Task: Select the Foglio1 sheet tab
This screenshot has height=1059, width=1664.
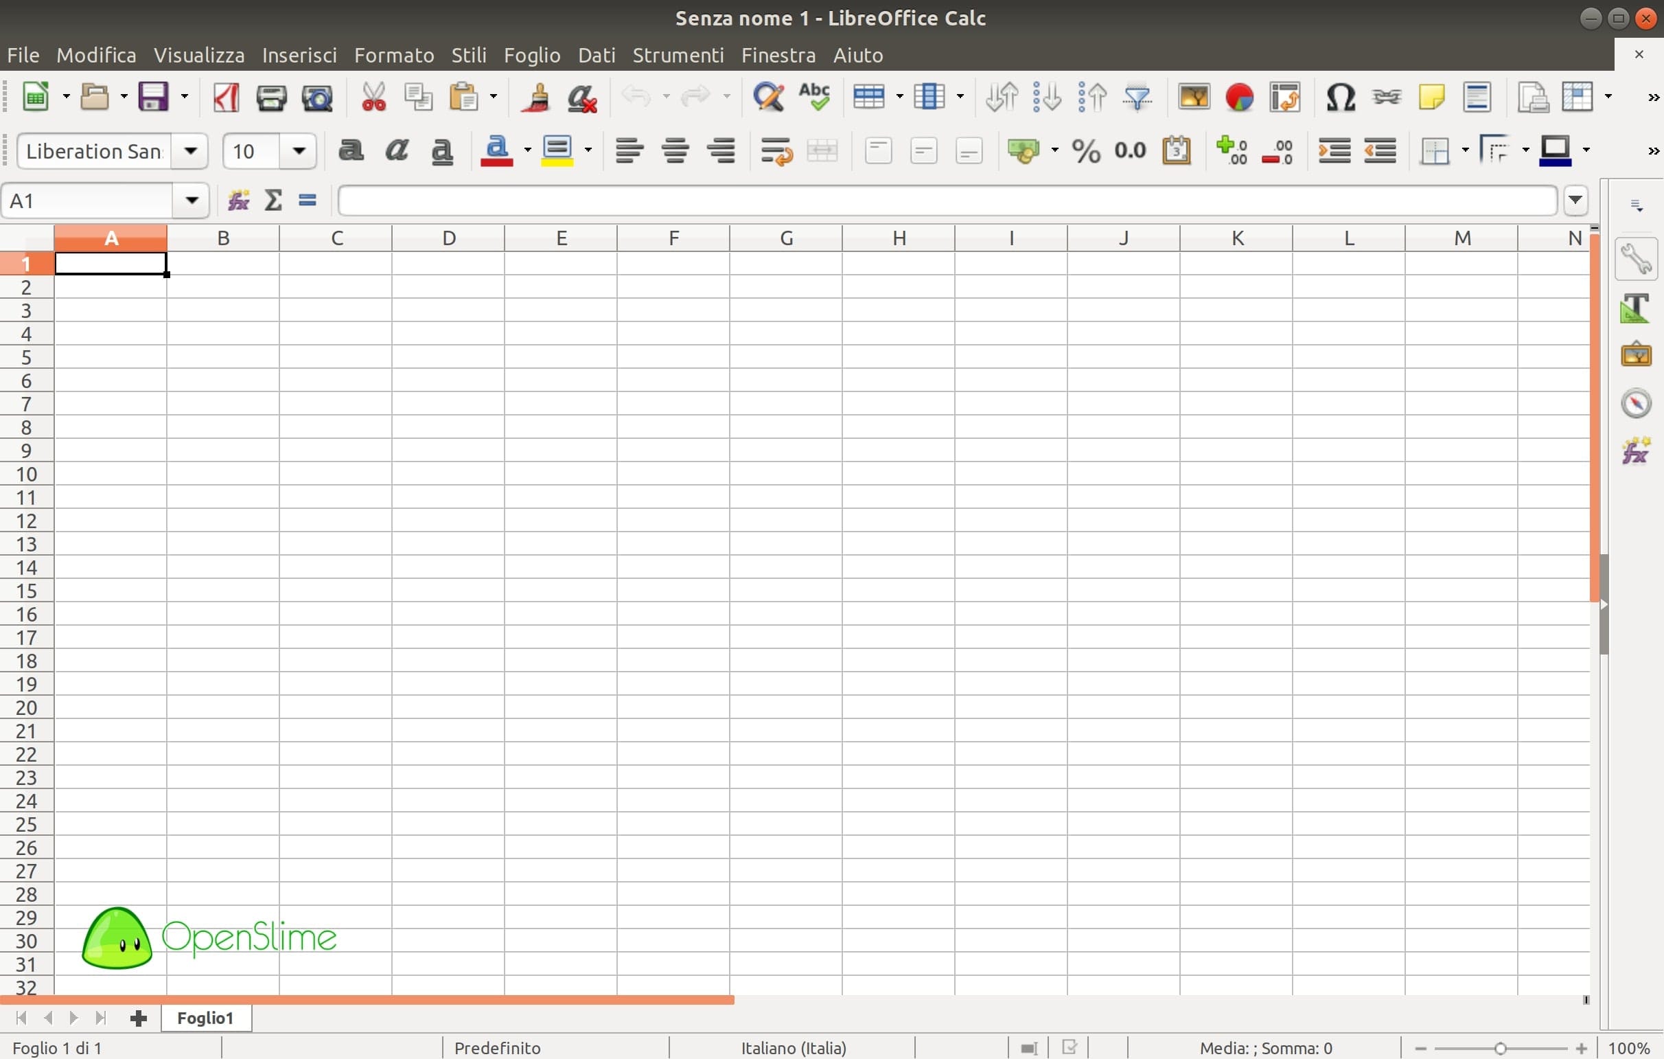Action: click(205, 1018)
